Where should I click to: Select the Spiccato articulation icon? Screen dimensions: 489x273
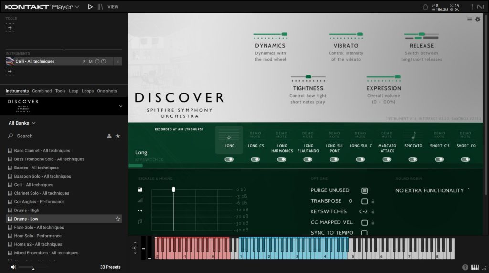click(x=414, y=136)
